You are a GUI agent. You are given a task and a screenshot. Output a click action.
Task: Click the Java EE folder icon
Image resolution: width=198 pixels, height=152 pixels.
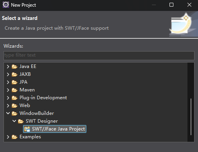click(14, 66)
